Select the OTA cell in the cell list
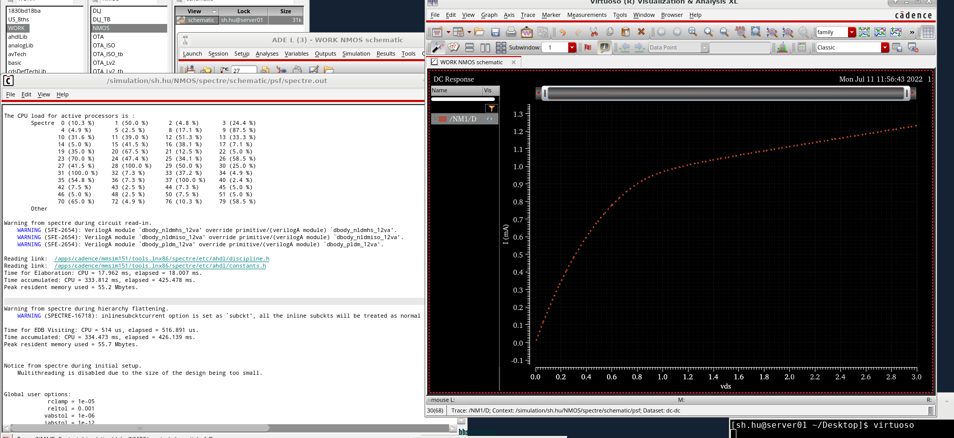The image size is (954, 438). point(98,37)
